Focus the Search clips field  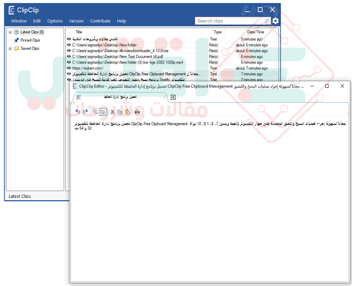(233, 21)
